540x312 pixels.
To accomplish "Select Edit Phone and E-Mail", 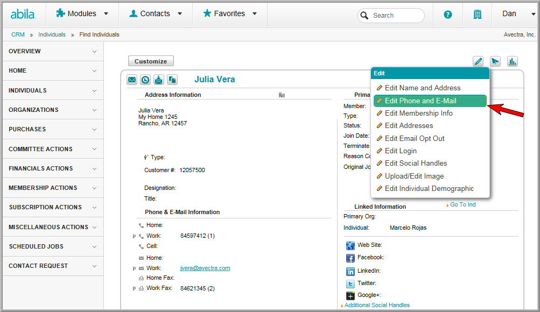I will coord(430,101).
